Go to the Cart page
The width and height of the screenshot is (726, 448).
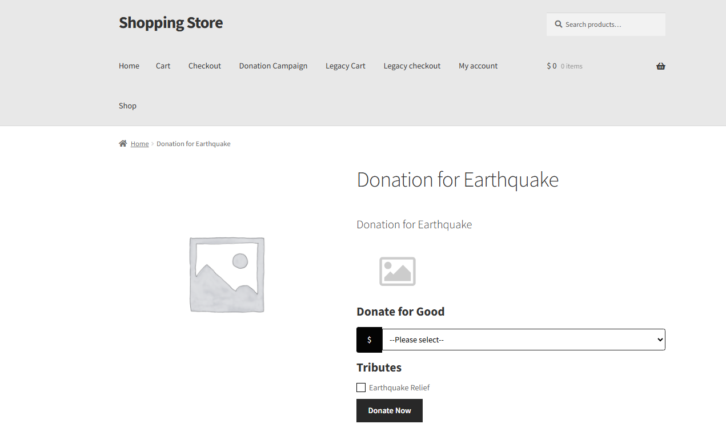coord(163,66)
